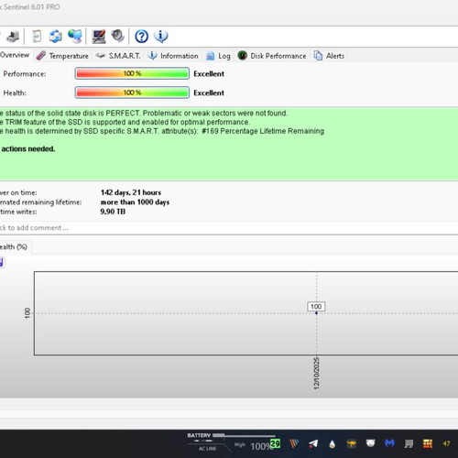Click the laptop with pen toolbar icon
The image size is (458, 458).
point(99,37)
